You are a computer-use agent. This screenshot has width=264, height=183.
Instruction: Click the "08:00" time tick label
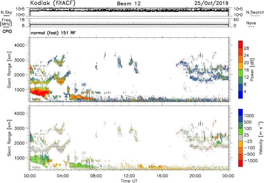(96, 176)
